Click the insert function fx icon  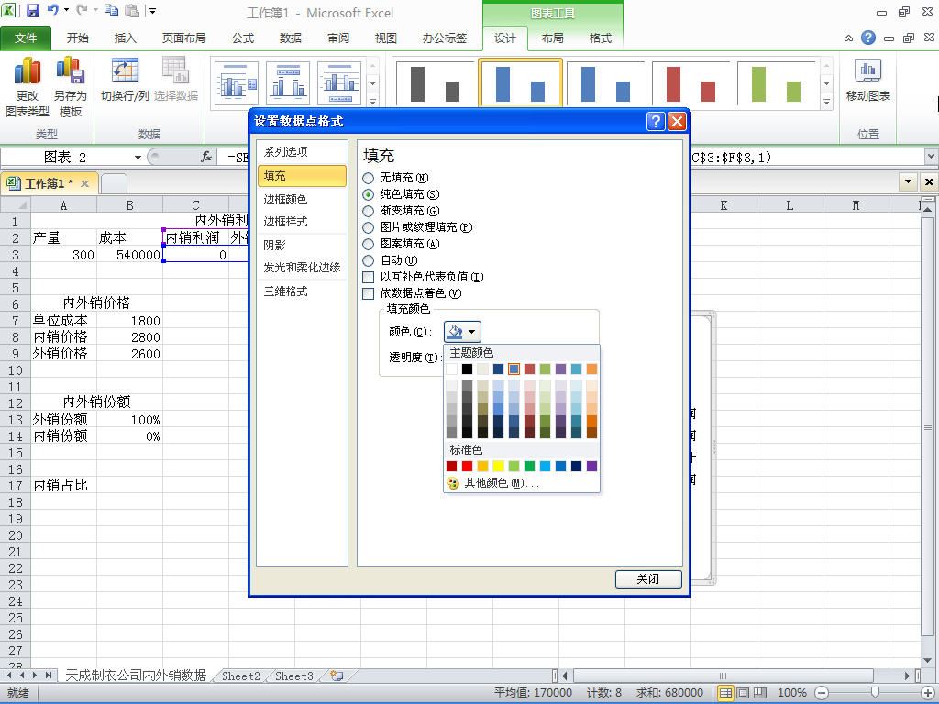pyautogui.click(x=206, y=157)
